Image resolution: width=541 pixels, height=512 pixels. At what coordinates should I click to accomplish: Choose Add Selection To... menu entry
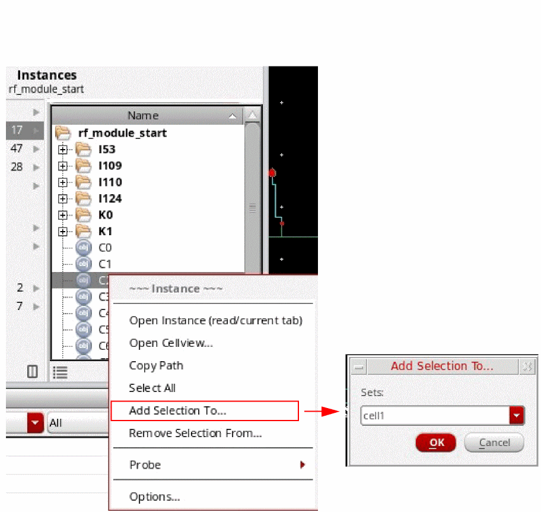point(205,411)
